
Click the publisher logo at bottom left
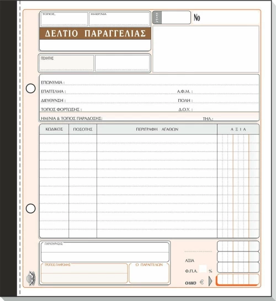tap(31, 278)
